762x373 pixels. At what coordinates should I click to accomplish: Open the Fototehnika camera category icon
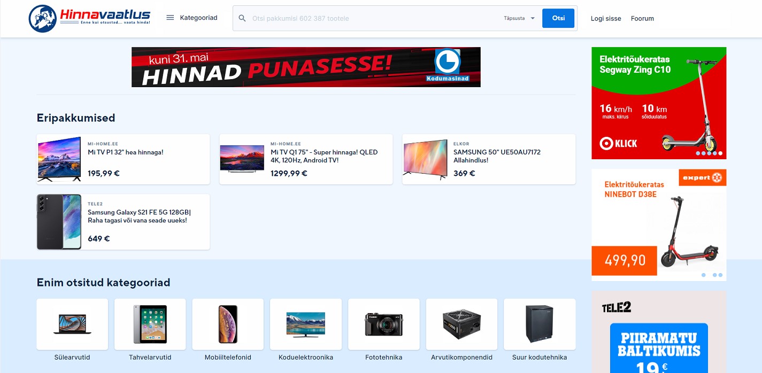pyautogui.click(x=384, y=324)
